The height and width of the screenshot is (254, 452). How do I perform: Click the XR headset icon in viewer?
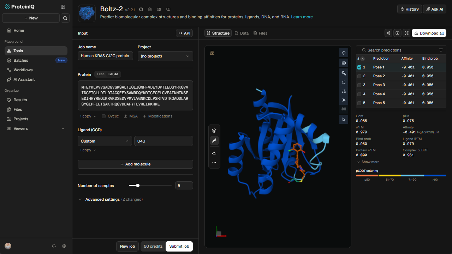pos(344,109)
